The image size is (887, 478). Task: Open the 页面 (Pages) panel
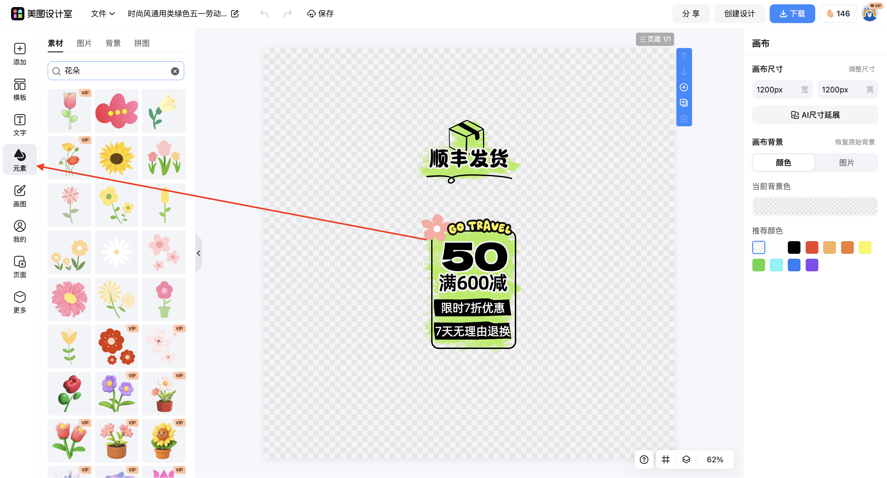[20, 266]
